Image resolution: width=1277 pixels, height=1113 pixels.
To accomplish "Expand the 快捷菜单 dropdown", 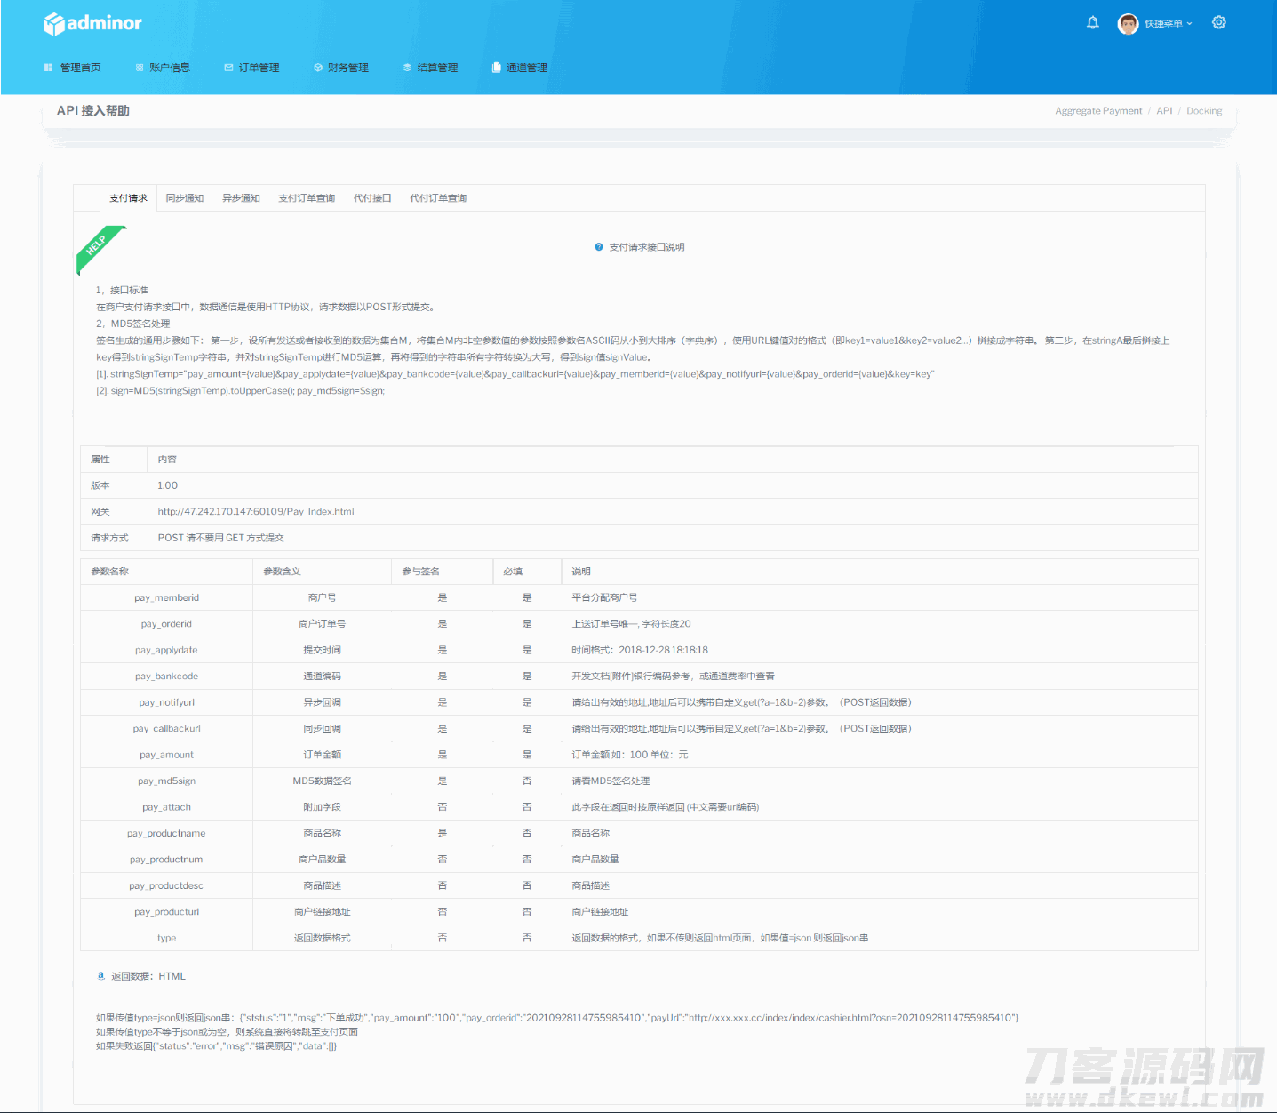I will click(x=1168, y=24).
